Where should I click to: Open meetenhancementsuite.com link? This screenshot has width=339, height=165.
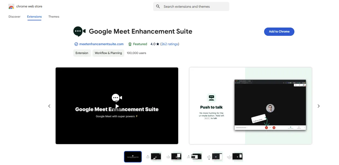click(x=101, y=44)
